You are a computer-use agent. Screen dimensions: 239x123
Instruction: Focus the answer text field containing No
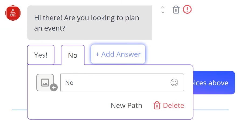tap(122, 83)
